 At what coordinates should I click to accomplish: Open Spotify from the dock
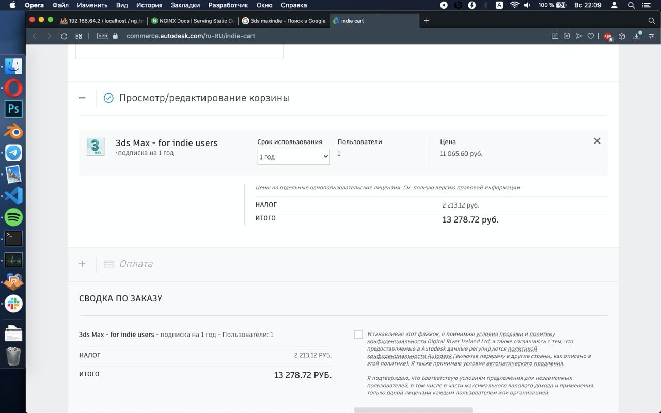click(13, 217)
